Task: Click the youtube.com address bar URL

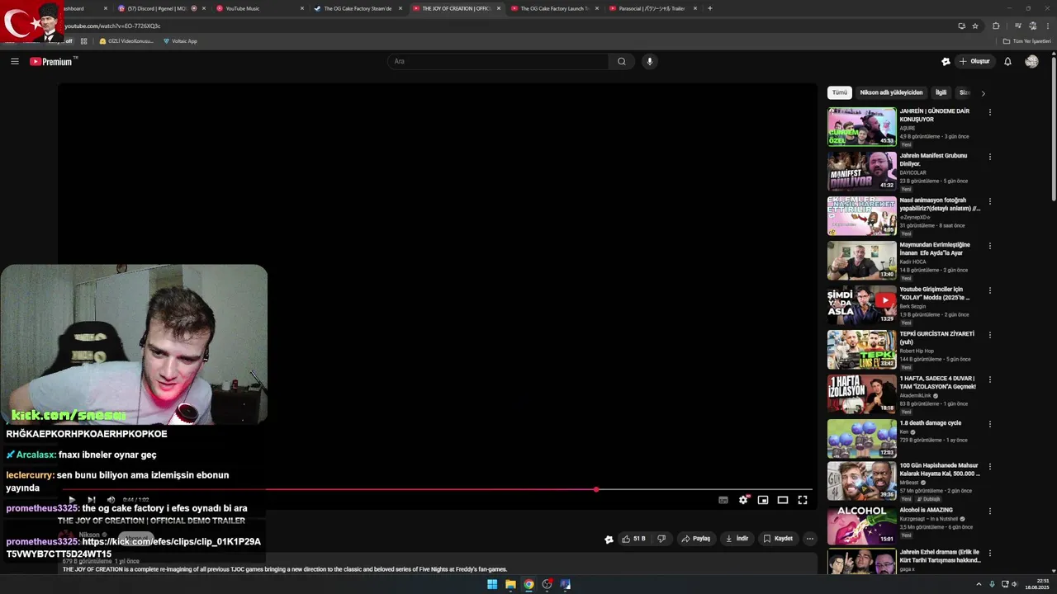Action: point(113,26)
